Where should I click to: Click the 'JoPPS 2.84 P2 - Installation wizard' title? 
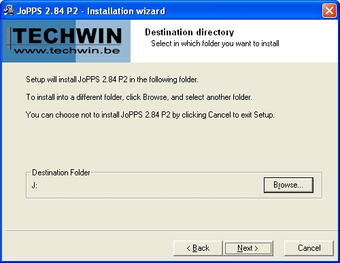tap(91, 11)
